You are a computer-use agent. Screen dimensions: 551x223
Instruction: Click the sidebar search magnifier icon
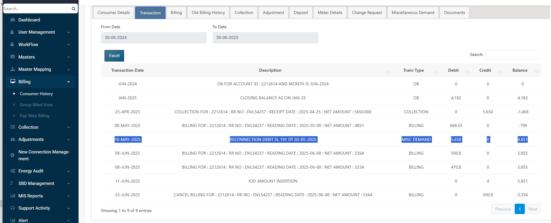pyautogui.click(x=74, y=9)
